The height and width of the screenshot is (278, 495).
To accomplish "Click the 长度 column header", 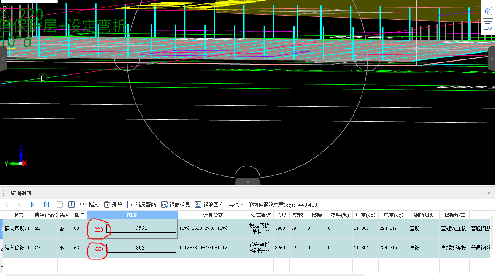I will point(281,215).
